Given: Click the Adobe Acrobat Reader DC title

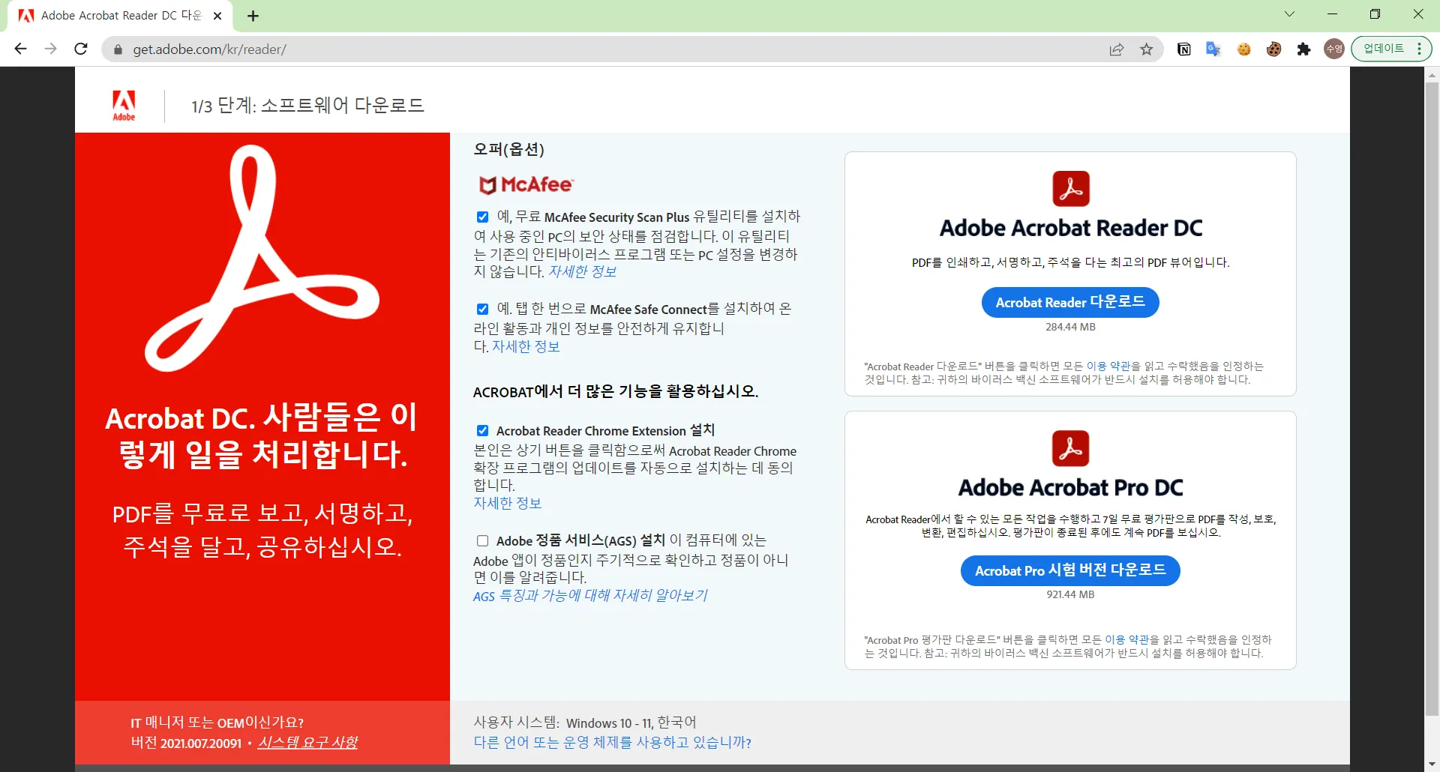Looking at the screenshot, I should [1070, 228].
